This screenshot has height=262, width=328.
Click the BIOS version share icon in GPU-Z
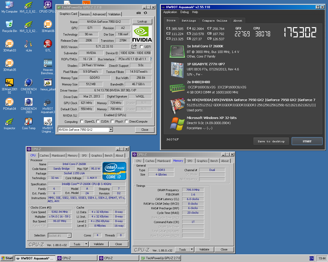click(x=134, y=47)
